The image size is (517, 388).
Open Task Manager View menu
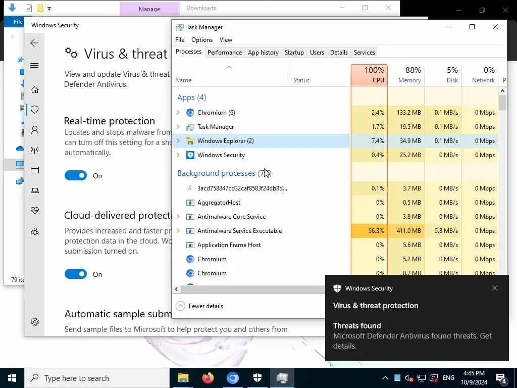(226, 40)
